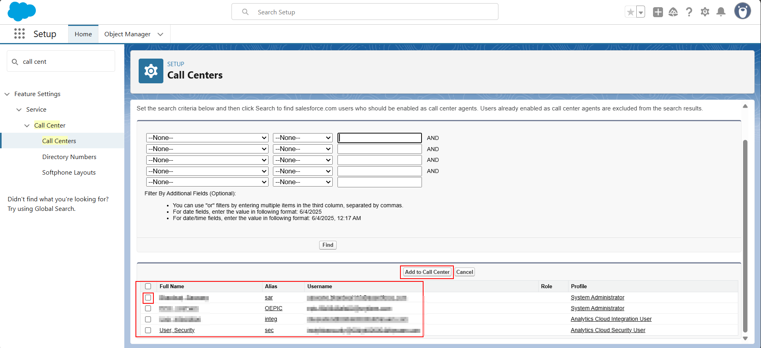Open the Notifications bell
The image size is (761, 348).
pos(721,12)
